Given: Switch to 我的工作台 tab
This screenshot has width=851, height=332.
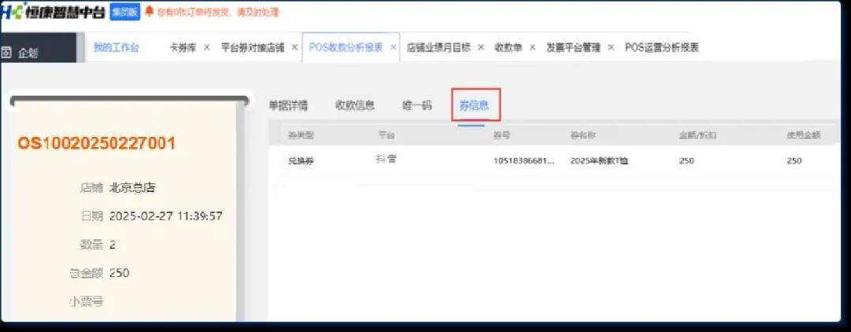Looking at the screenshot, I should click(116, 47).
